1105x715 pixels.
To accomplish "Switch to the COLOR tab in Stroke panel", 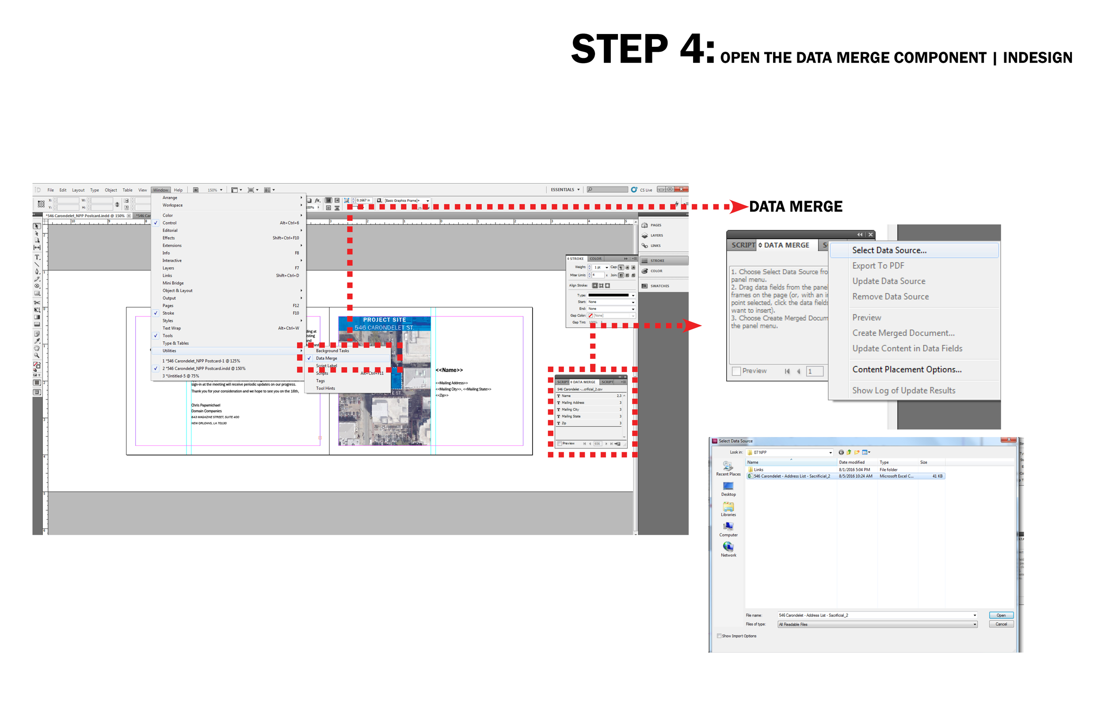I will point(596,259).
